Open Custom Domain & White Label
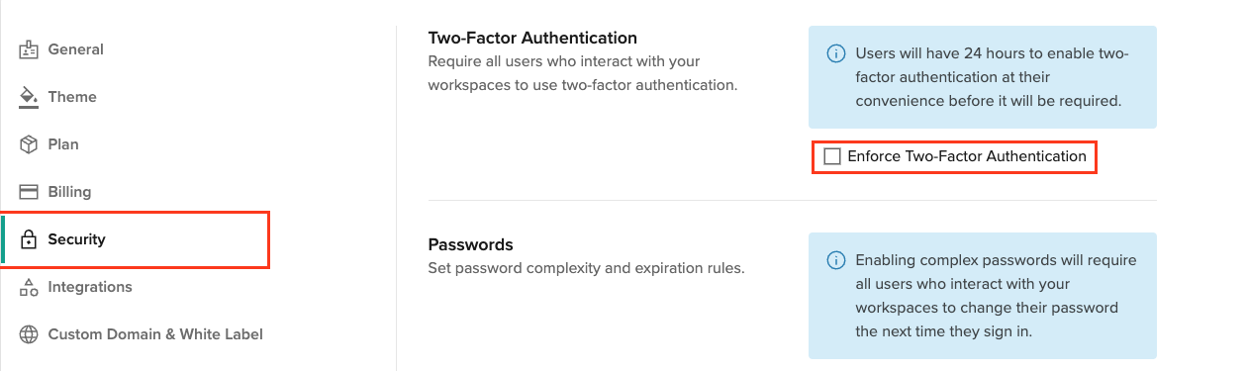Image resolution: width=1247 pixels, height=371 pixels. [x=135, y=334]
